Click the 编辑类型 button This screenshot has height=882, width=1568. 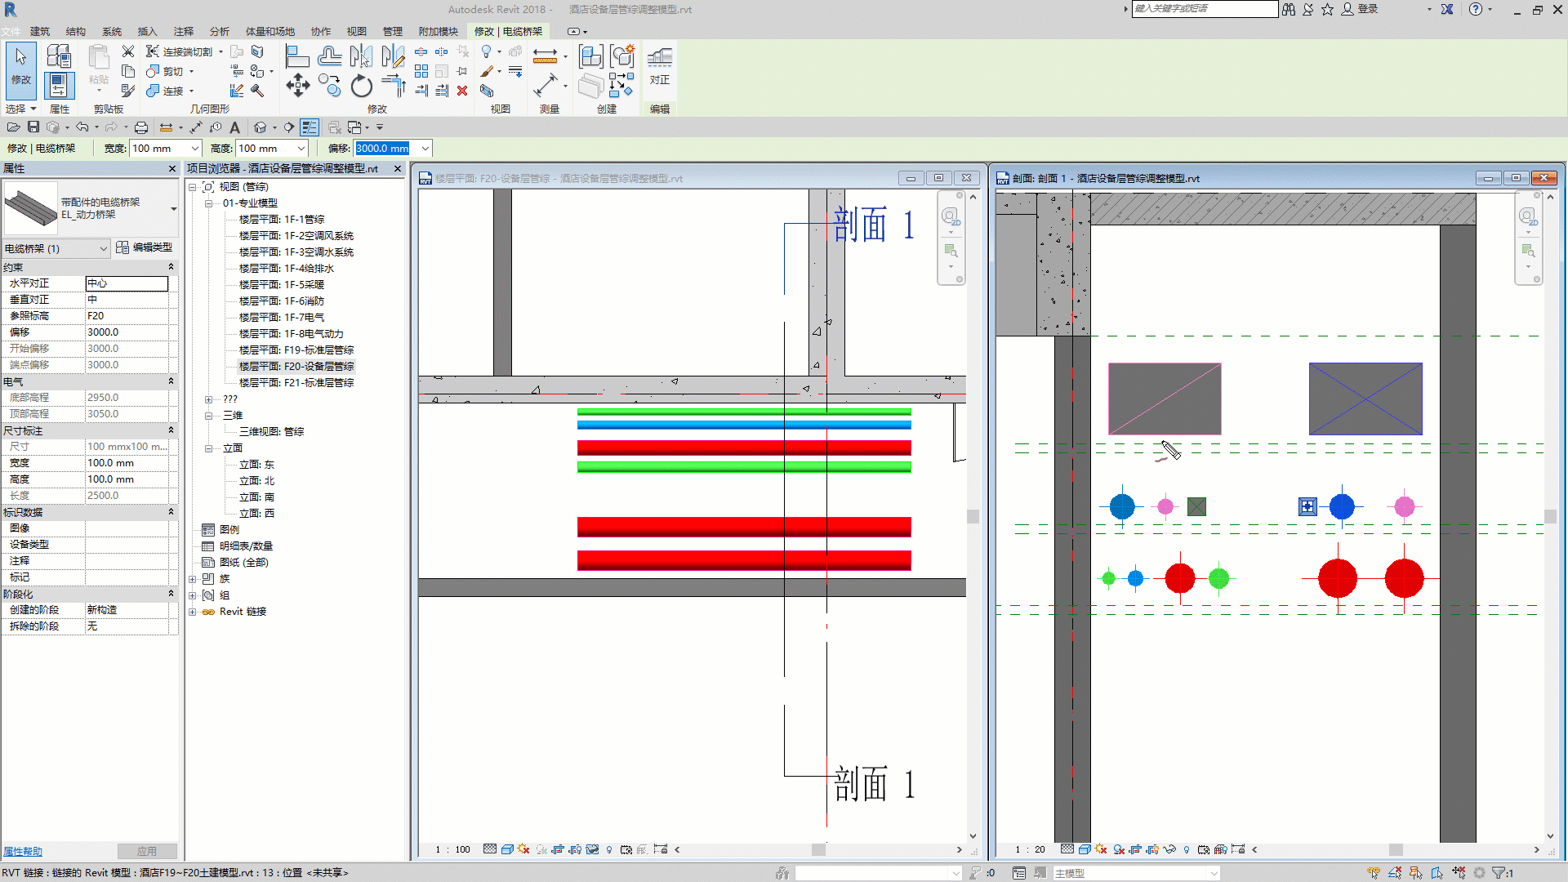[144, 247]
